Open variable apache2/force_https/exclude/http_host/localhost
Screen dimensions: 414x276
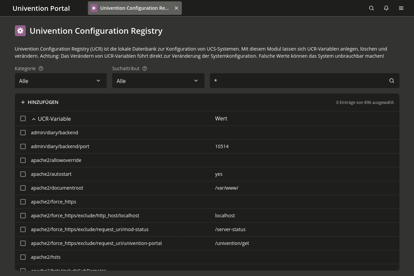click(85, 216)
